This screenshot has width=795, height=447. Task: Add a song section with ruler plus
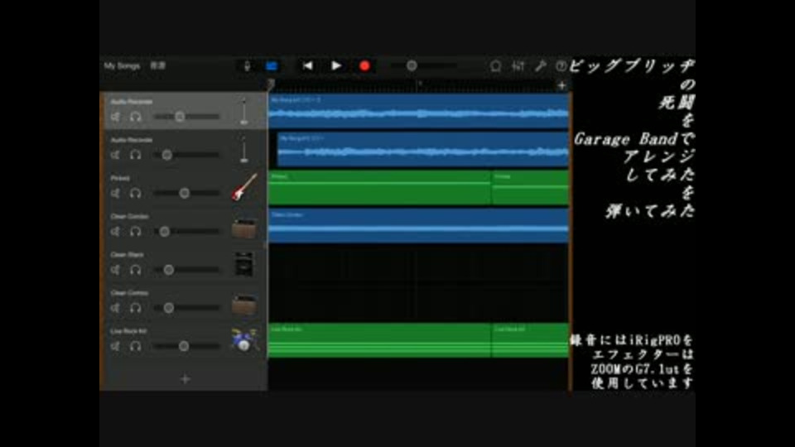click(561, 85)
